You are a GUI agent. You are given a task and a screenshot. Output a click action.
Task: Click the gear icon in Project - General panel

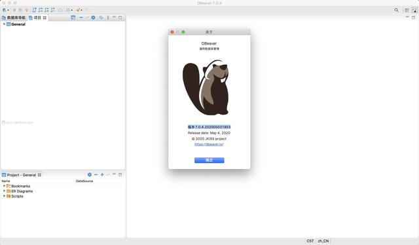(x=90, y=175)
